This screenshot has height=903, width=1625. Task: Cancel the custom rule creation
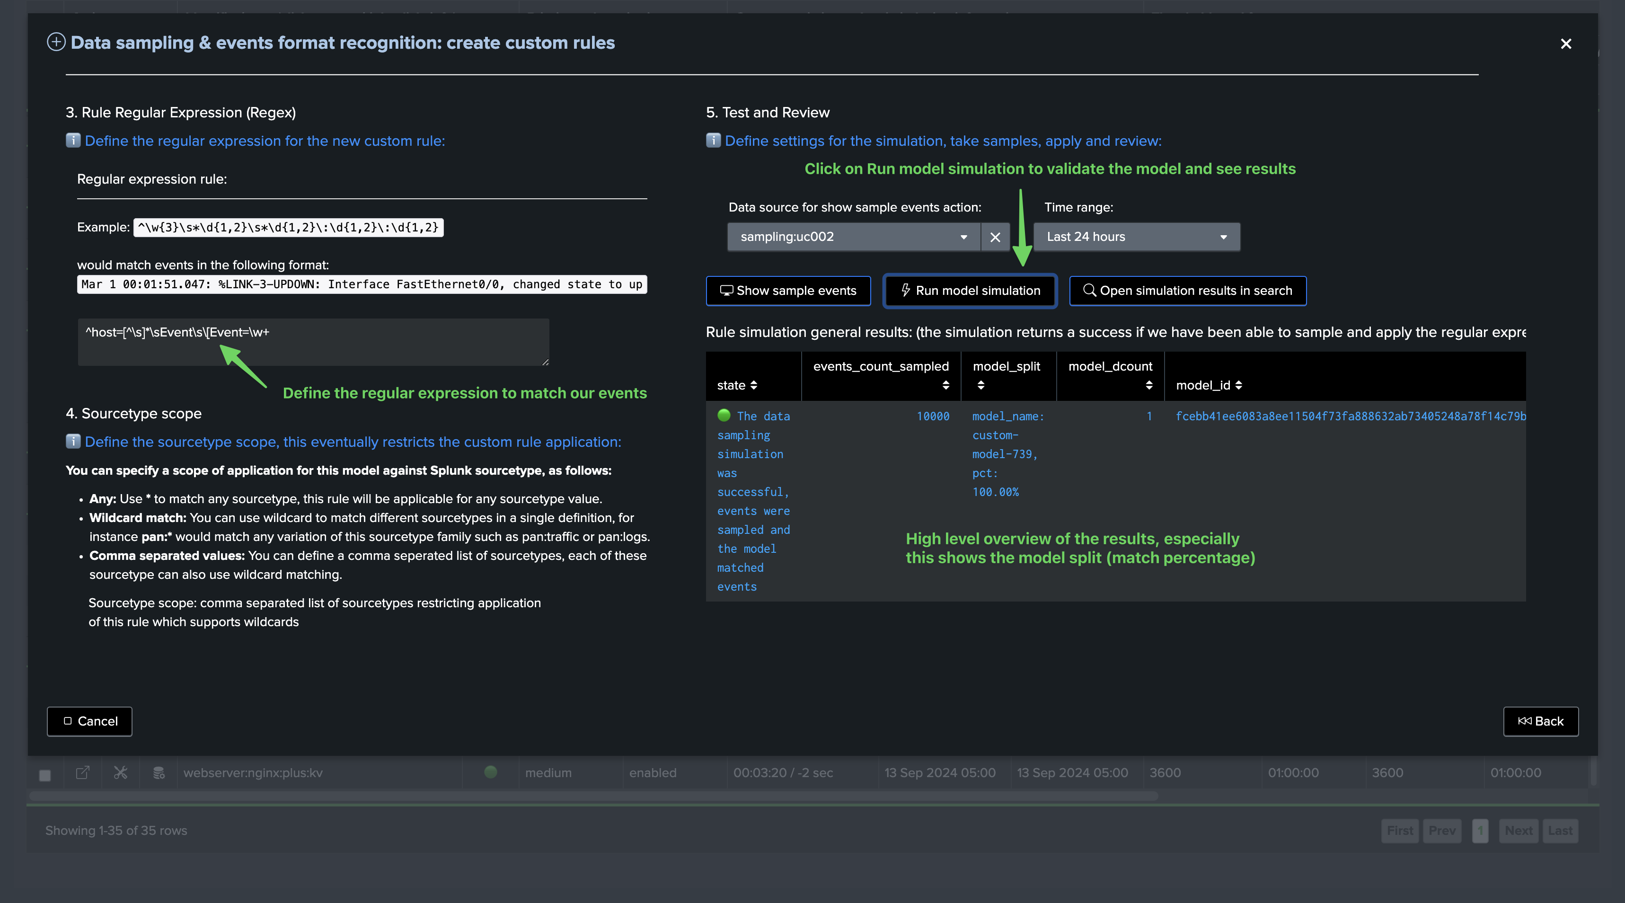[89, 721]
